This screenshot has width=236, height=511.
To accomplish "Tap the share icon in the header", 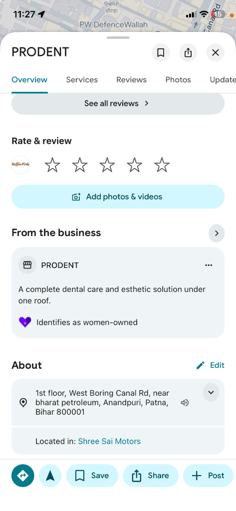I will pyautogui.click(x=188, y=52).
